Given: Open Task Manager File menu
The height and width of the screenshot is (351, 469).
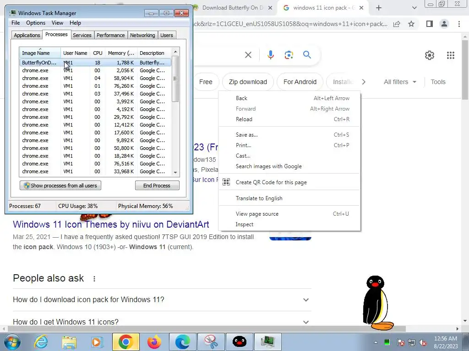Looking at the screenshot, I should click(16, 23).
